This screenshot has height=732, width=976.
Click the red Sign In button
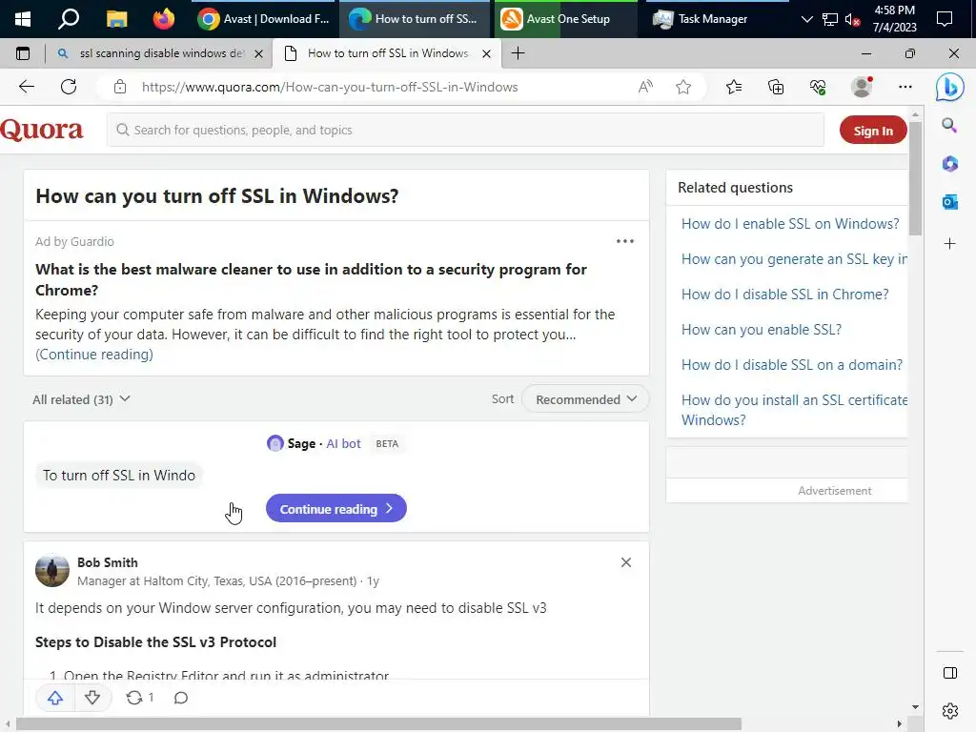coord(873,130)
